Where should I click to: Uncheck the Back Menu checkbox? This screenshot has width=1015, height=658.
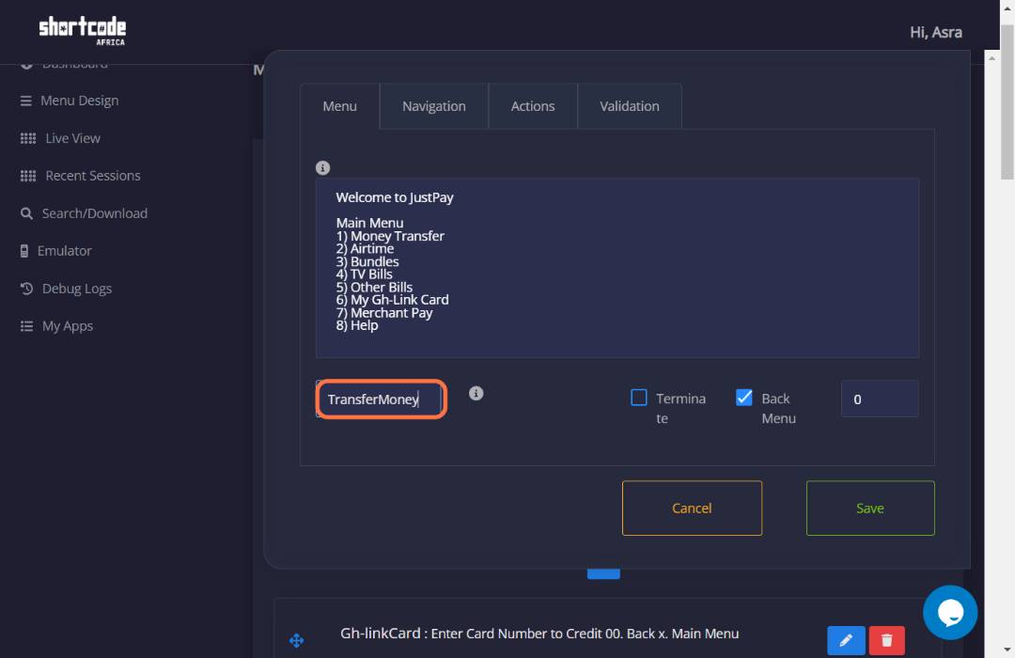coord(744,397)
